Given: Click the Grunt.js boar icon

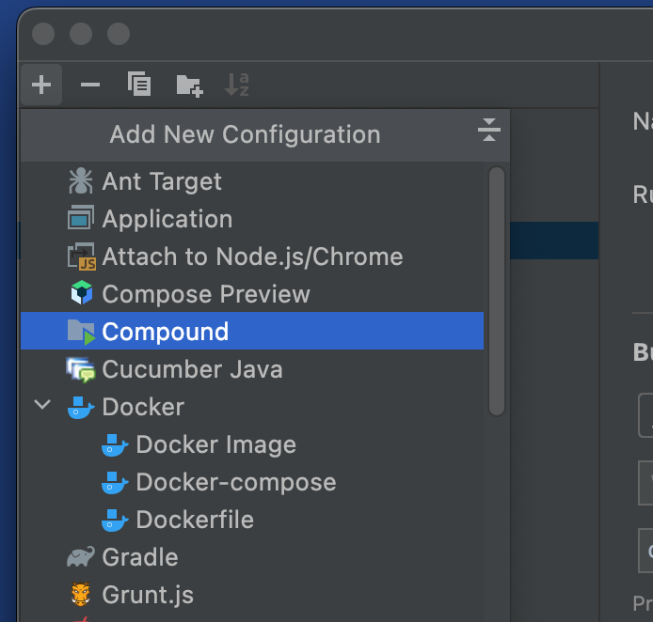Looking at the screenshot, I should pyautogui.click(x=81, y=595).
